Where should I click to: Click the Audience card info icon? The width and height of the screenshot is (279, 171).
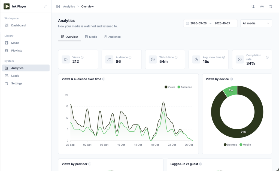coord(130,57)
